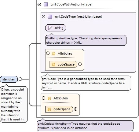Select the identifier element node
Screen dimensions: 139x132
tap(9, 79)
